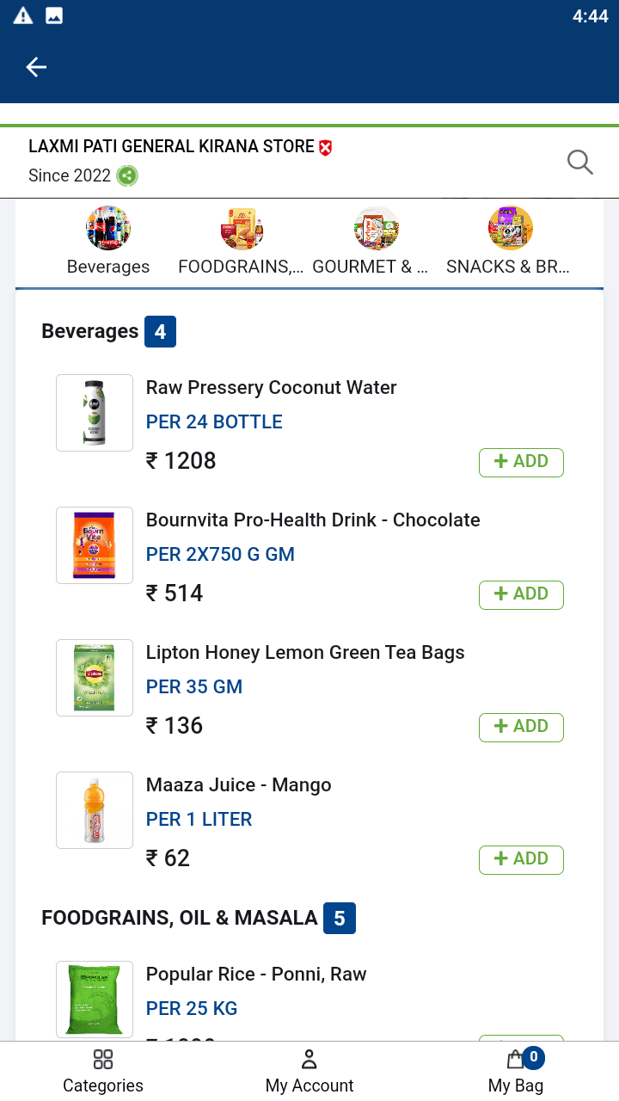Open Categories in bottom navigation
This screenshot has height=1101, width=619.
(103, 1071)
